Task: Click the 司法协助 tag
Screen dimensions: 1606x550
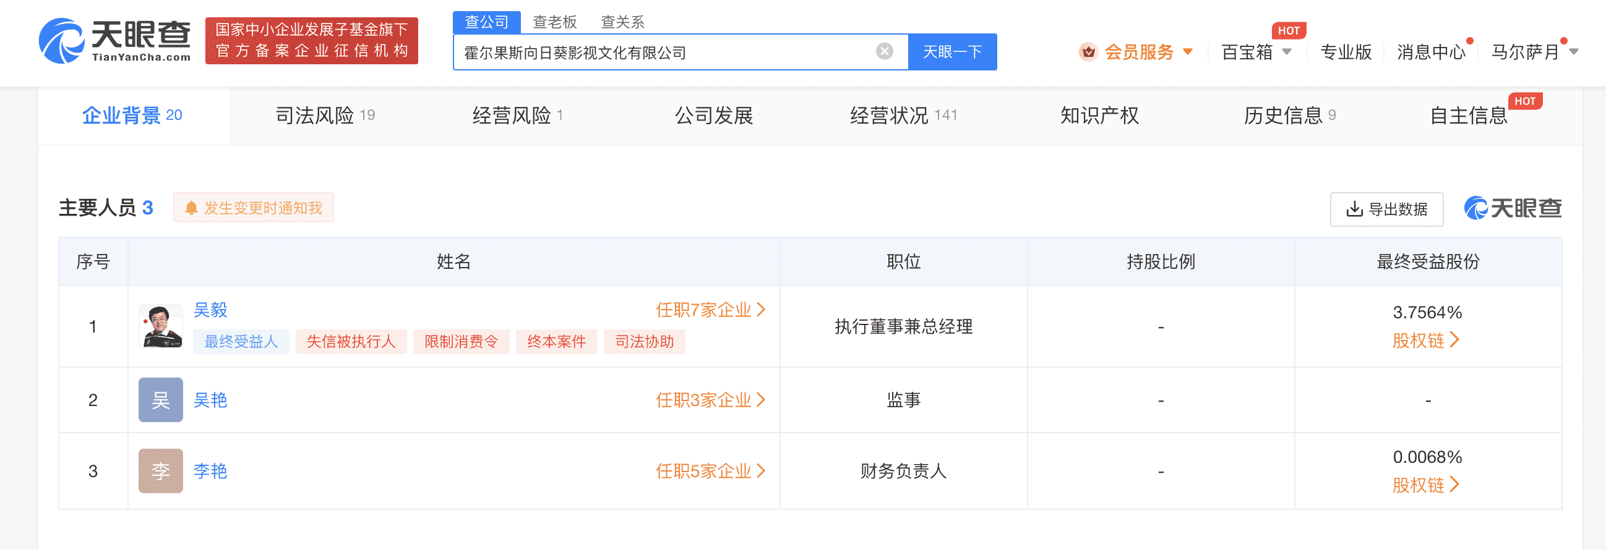Action: [x=644, y=341]
